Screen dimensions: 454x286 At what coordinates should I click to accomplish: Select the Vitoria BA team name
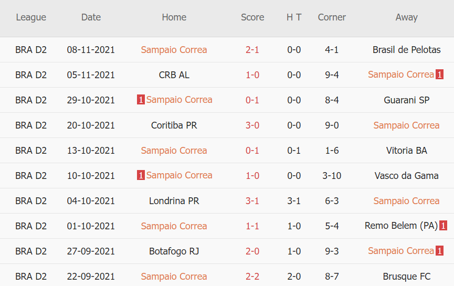[x=406, y=151]
